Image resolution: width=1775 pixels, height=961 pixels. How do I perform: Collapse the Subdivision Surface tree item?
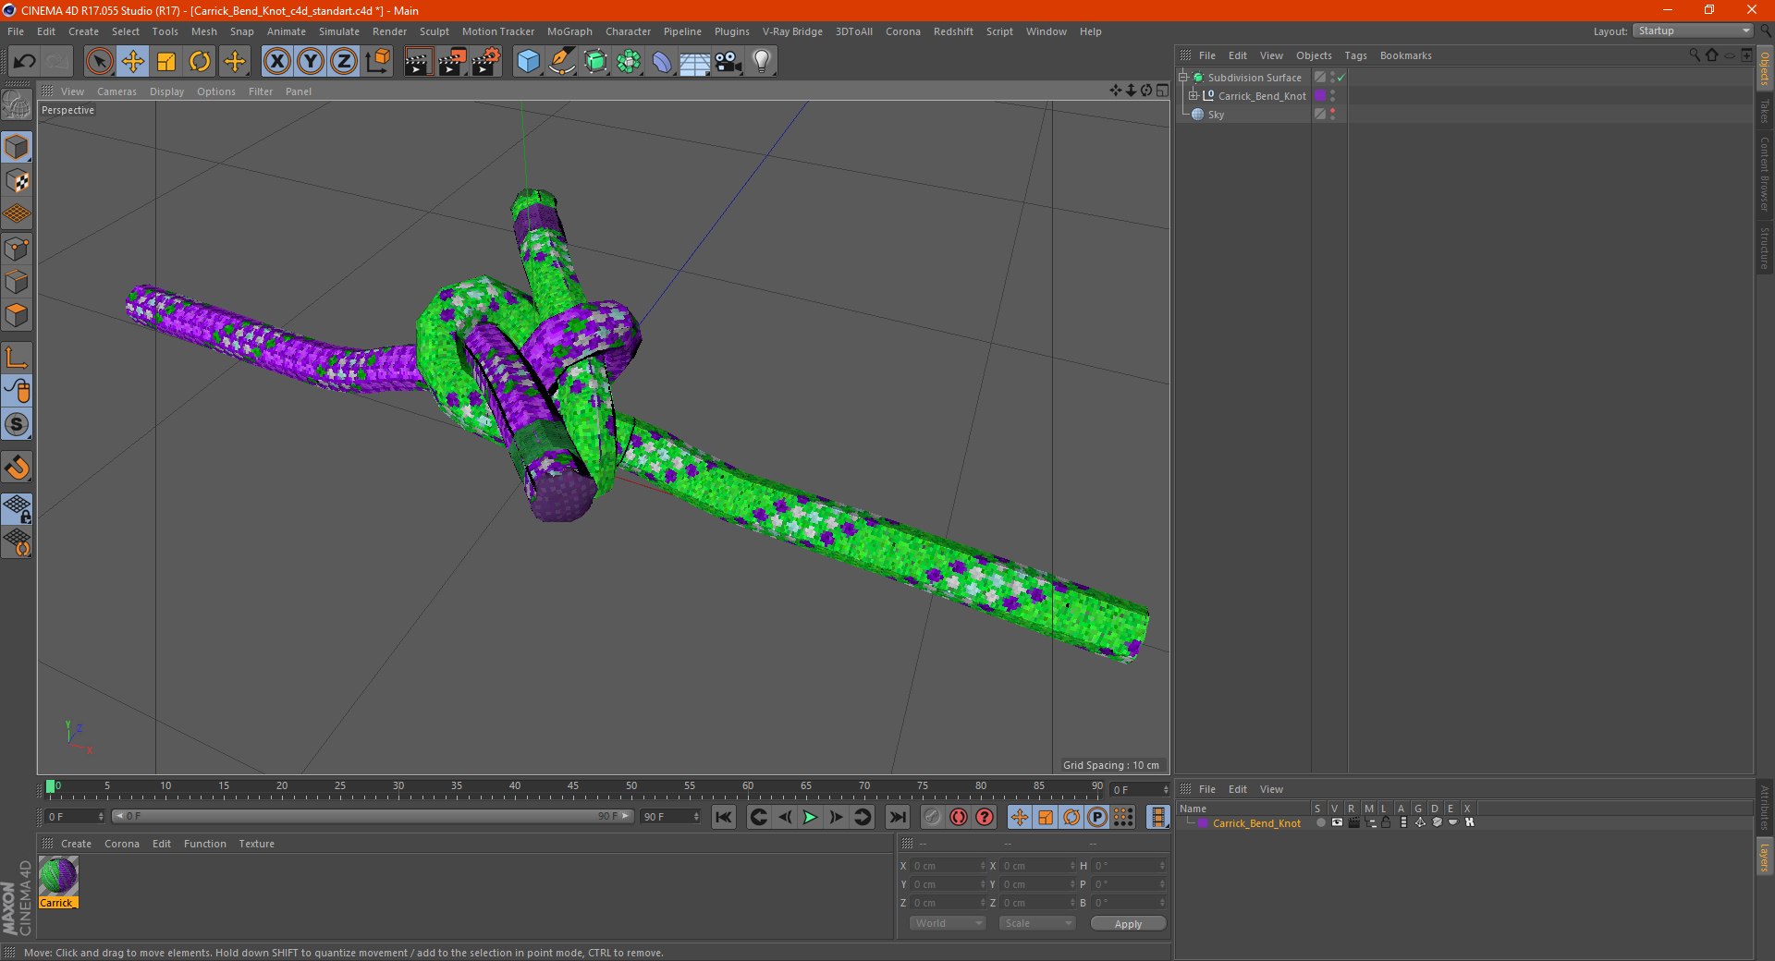point(1183,78)
